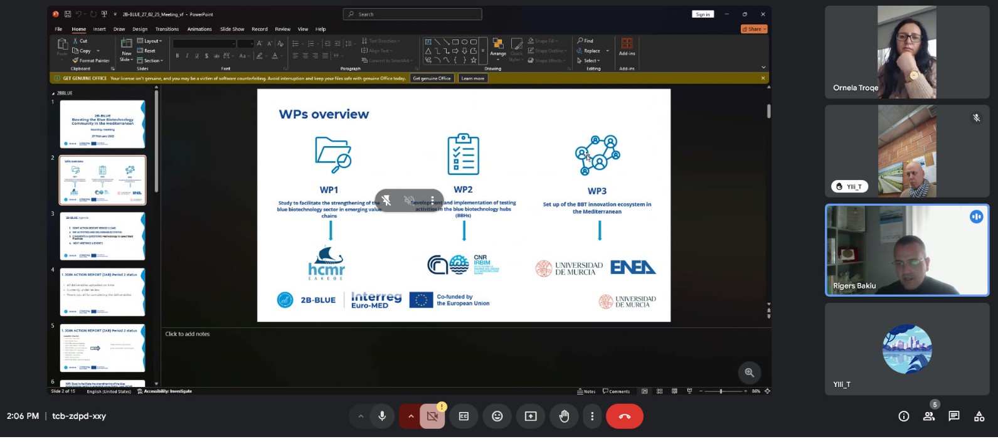The width and height of the screenshot is (998, 444).
Task: Open more options in the call bar
Action: tap(592, 416)
